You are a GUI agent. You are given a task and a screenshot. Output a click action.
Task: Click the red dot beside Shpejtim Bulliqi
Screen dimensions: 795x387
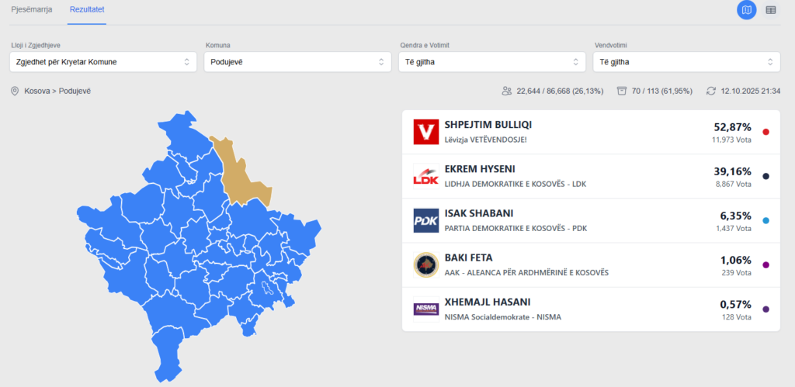[766, 132]
